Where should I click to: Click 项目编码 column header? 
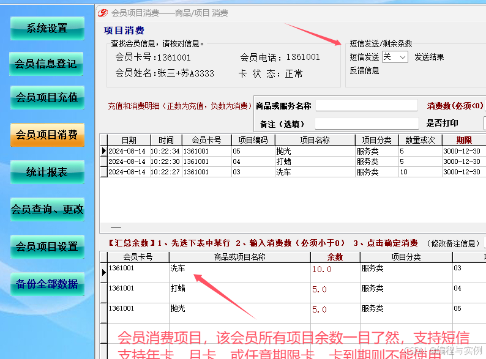(253, 140)
